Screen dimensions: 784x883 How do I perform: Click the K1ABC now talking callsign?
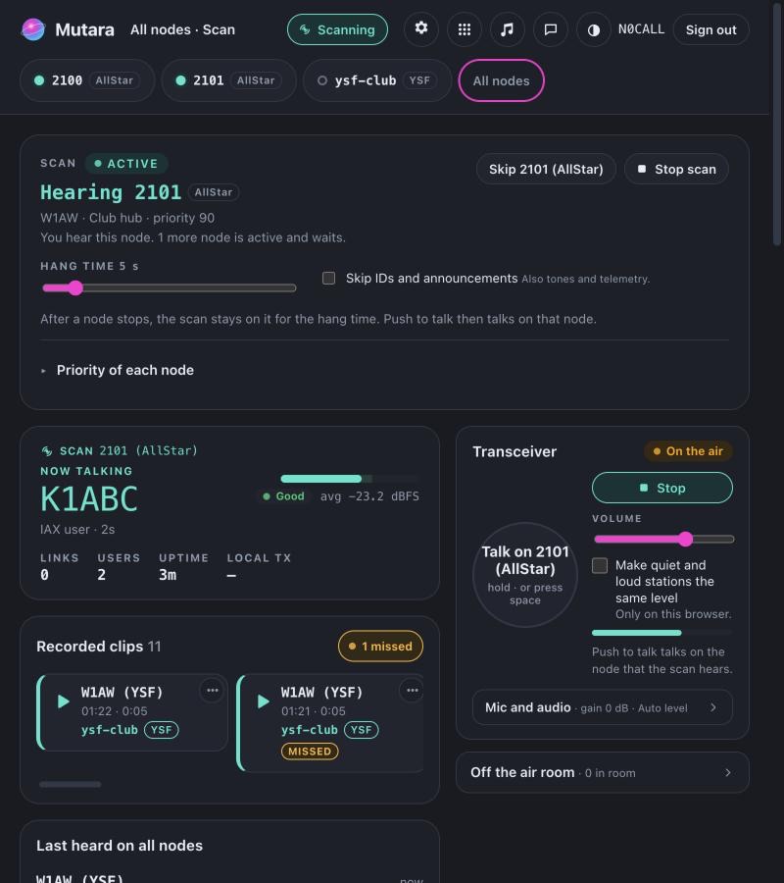[89, 499]
